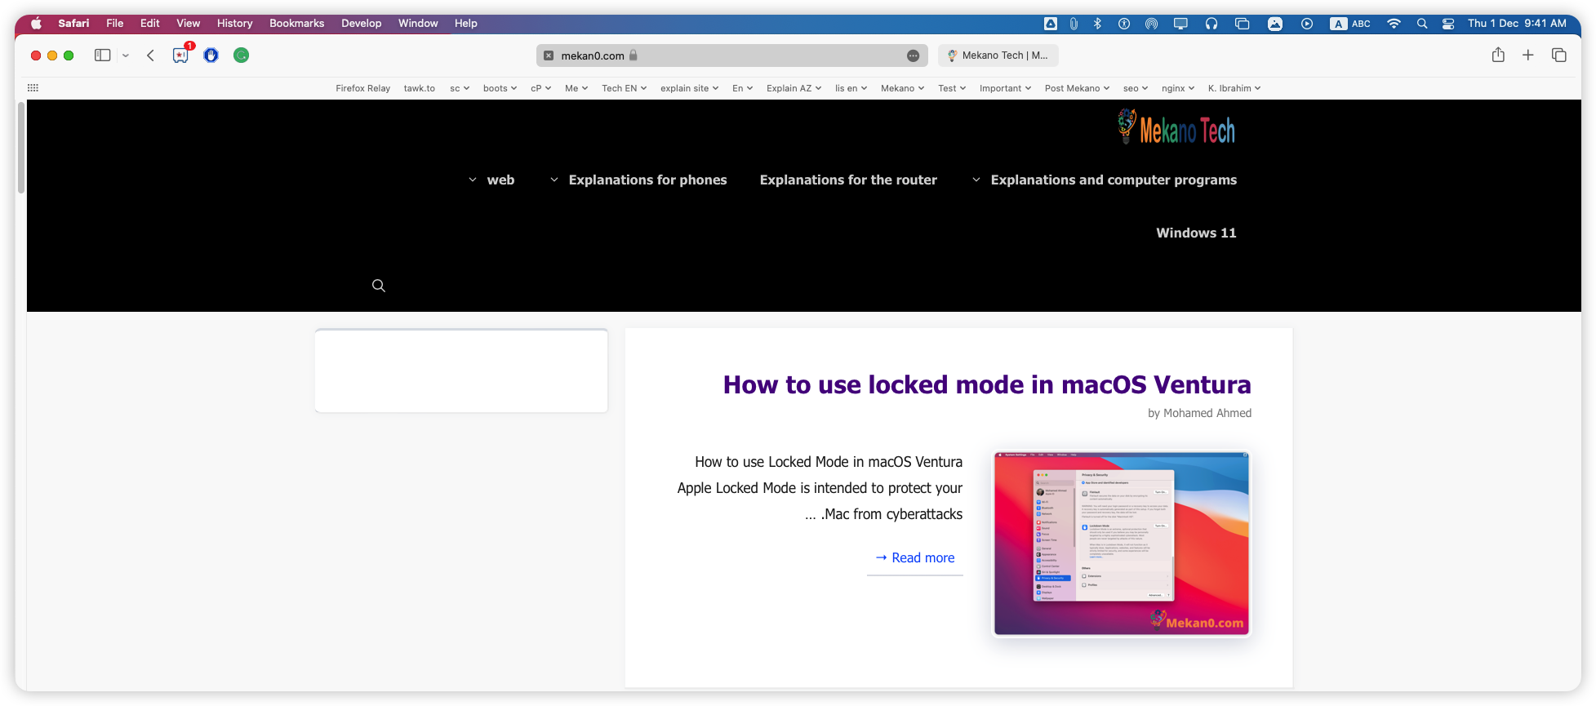Open the Edit menu
This screenshot has width=1596, height=706.
150,24
